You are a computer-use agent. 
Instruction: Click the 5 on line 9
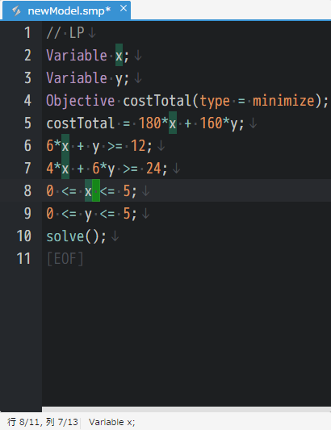click(x=127, y=213)
